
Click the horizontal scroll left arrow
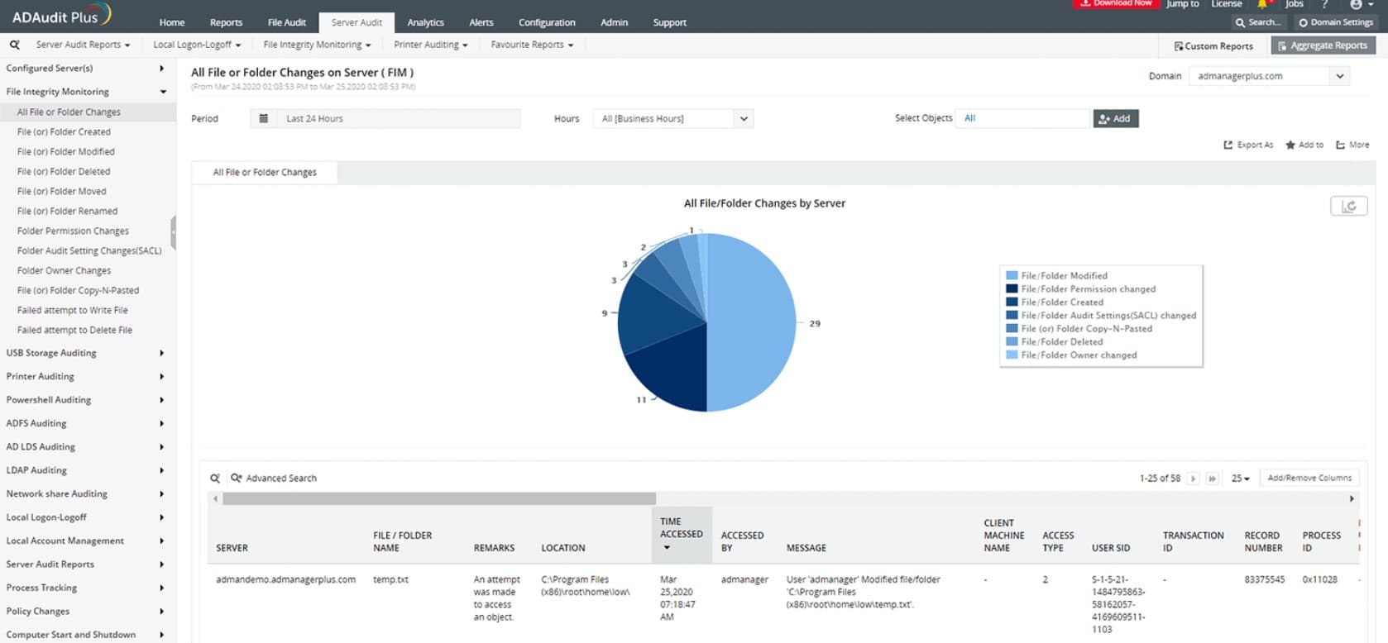coord(215,498)
